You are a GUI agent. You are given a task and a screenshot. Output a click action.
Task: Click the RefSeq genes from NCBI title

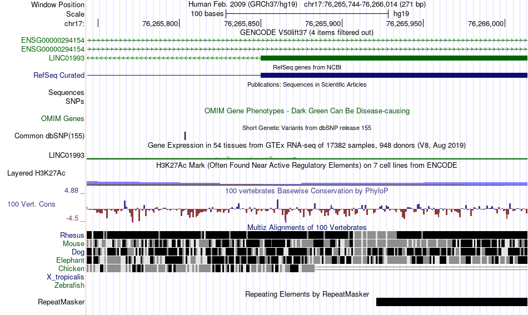[x=307, y=67]
